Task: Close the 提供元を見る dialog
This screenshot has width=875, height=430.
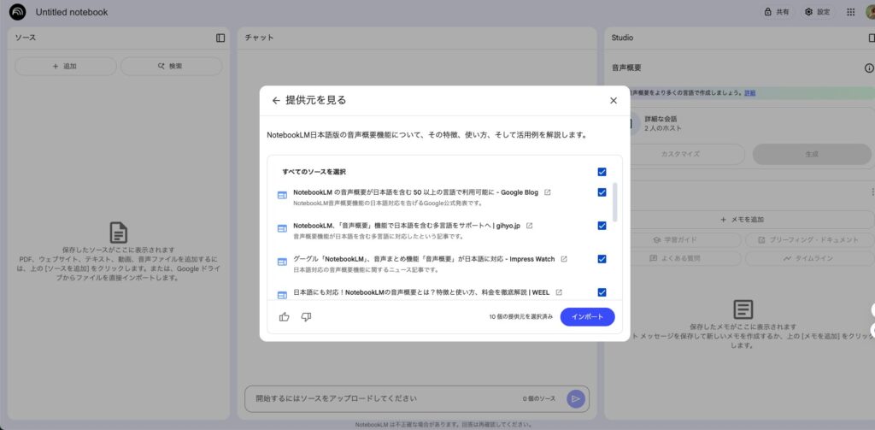Action: point(614,101)
